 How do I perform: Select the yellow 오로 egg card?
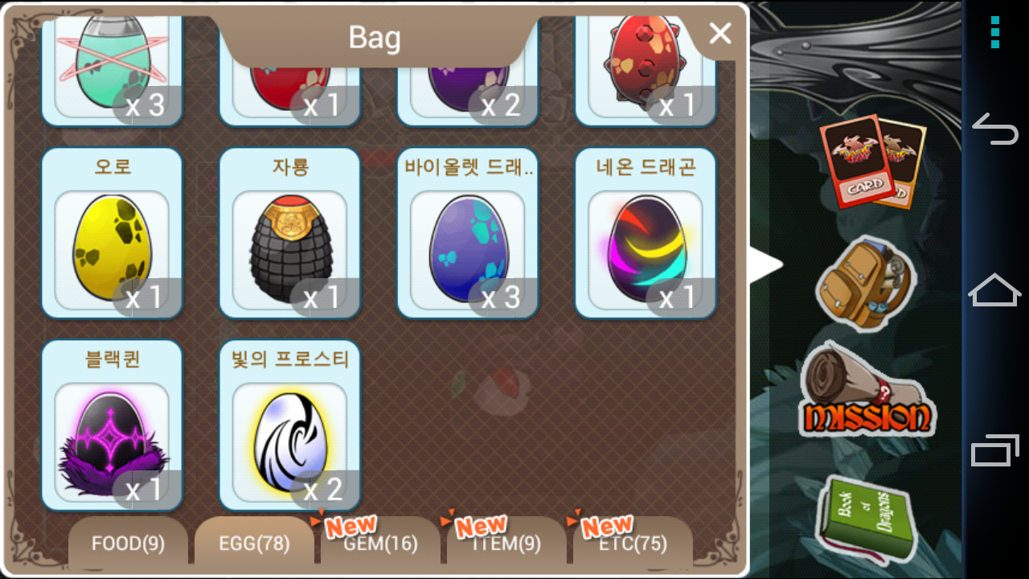click(x=112, y=233)
